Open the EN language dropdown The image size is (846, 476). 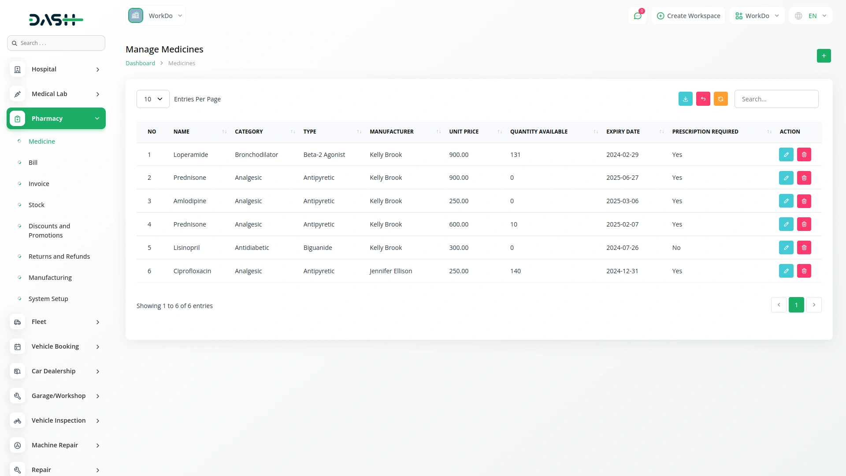click(x=811, y=16)
